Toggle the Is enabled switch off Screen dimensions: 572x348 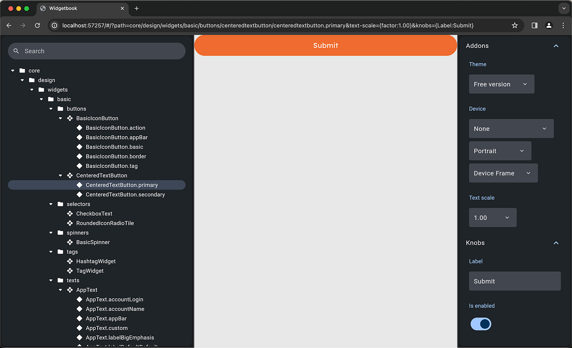481,324
